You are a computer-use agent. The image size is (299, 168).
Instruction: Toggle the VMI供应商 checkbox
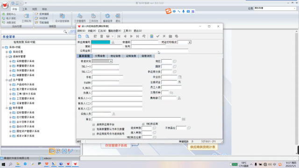[143, 124]
